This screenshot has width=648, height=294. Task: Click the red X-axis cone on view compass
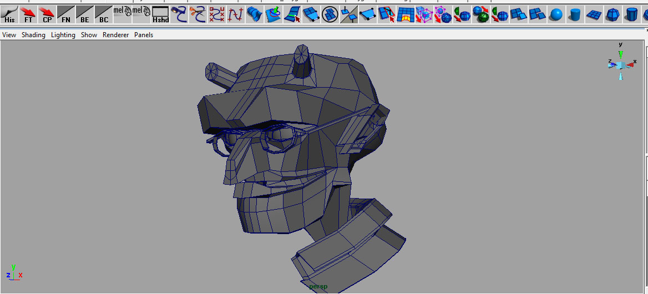pyautogui.click(x=630, y=65)
